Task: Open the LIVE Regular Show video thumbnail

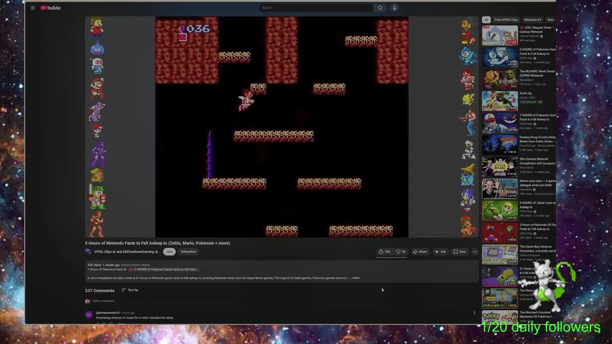Action: [x=500, y=35]
